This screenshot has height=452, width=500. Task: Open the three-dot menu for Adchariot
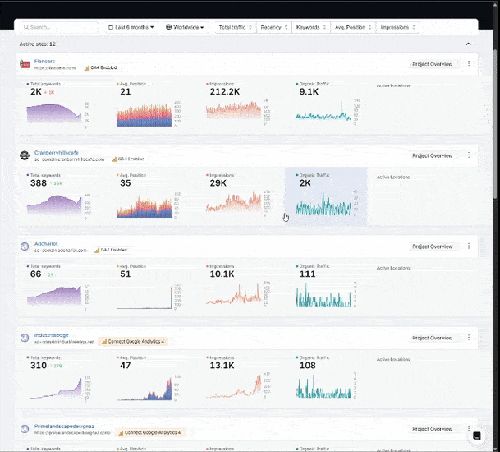[x=469, y=246]
